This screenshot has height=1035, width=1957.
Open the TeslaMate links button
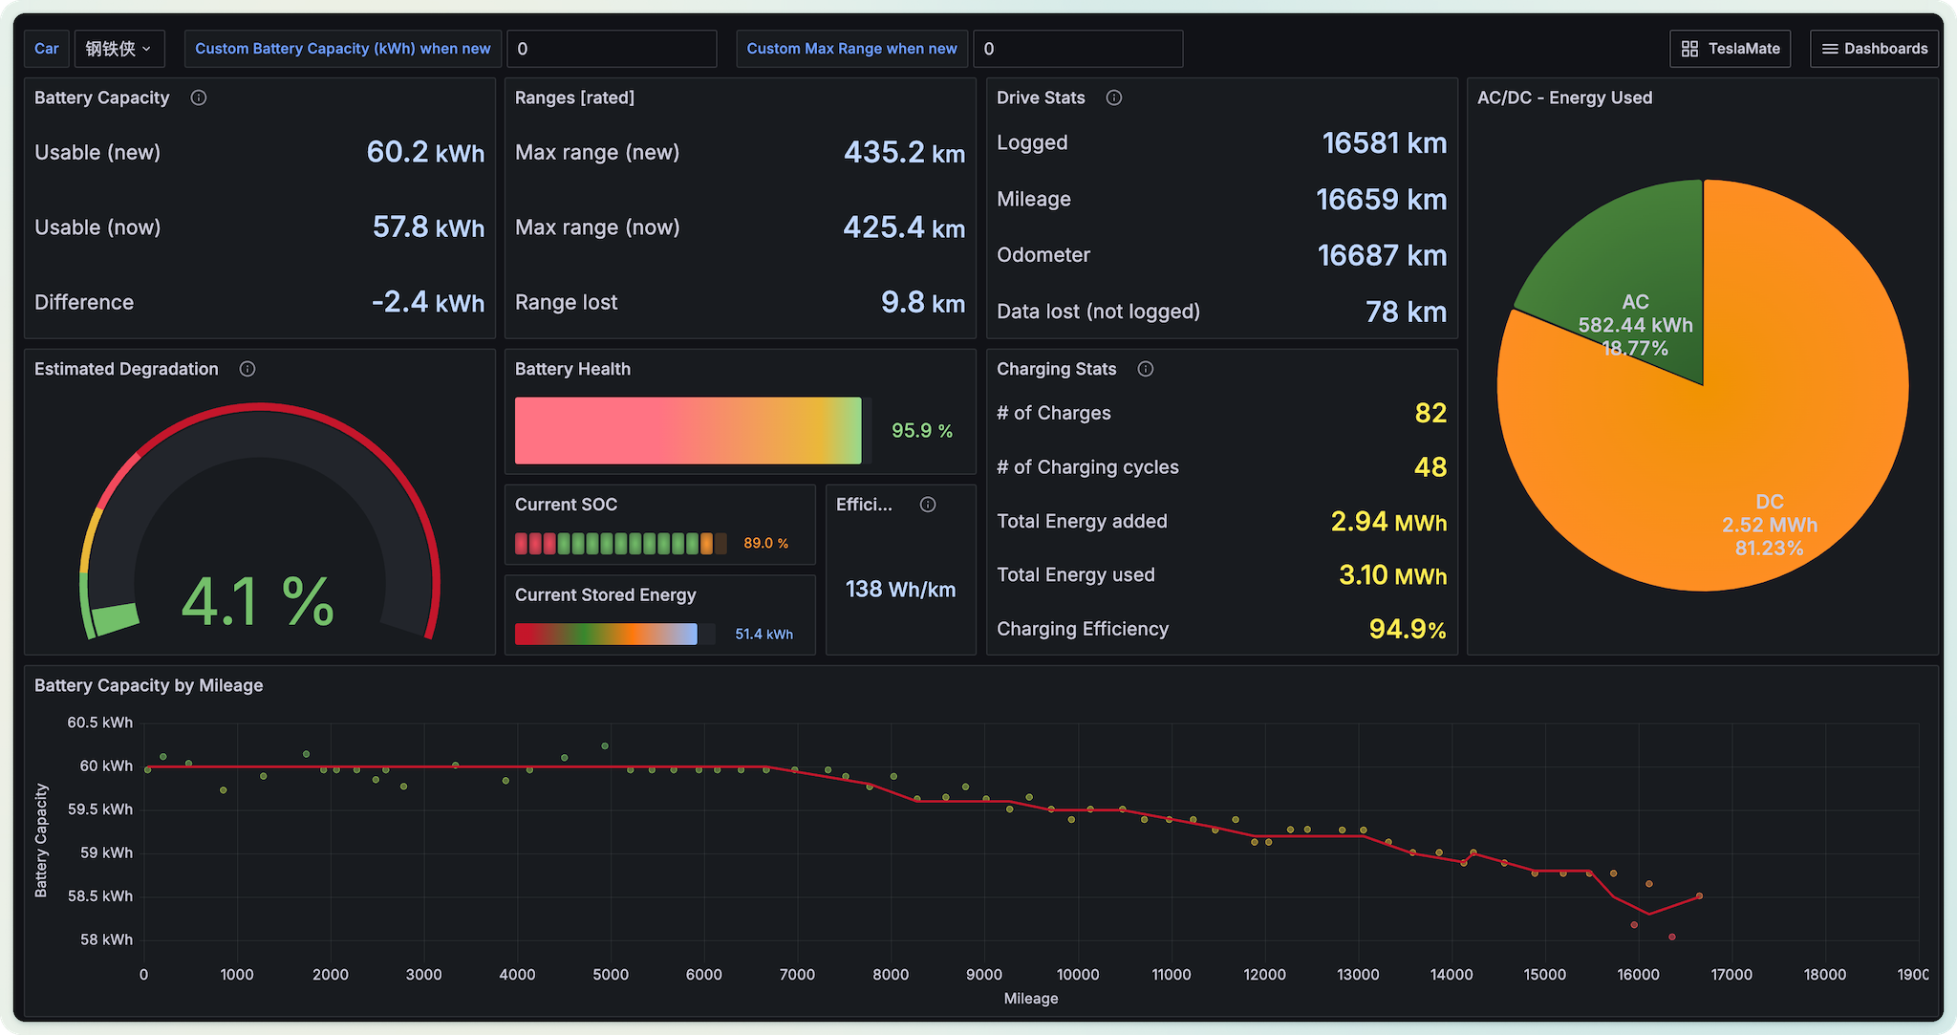point(1731,49)
